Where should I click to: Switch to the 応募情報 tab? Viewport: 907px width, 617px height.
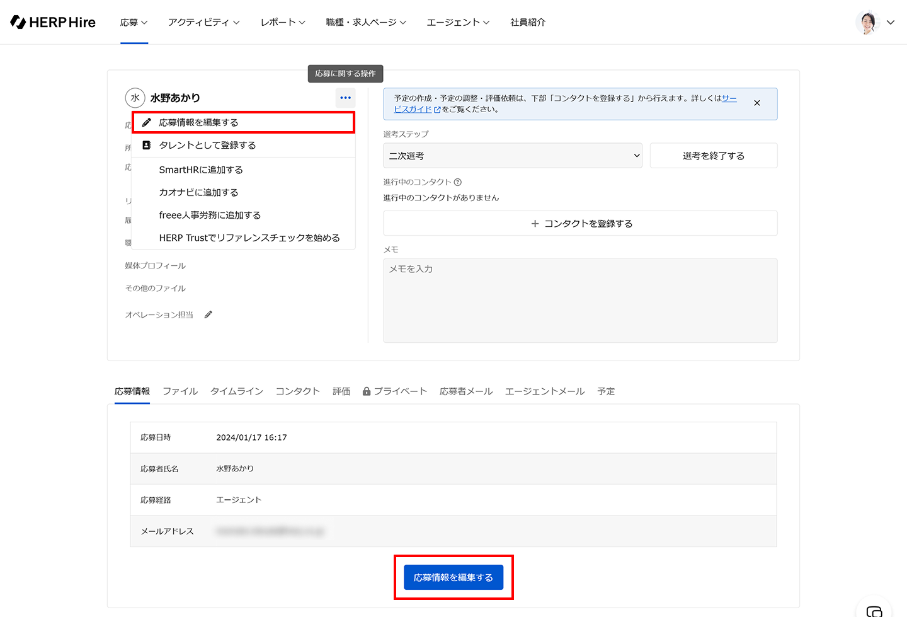(132, 391)
